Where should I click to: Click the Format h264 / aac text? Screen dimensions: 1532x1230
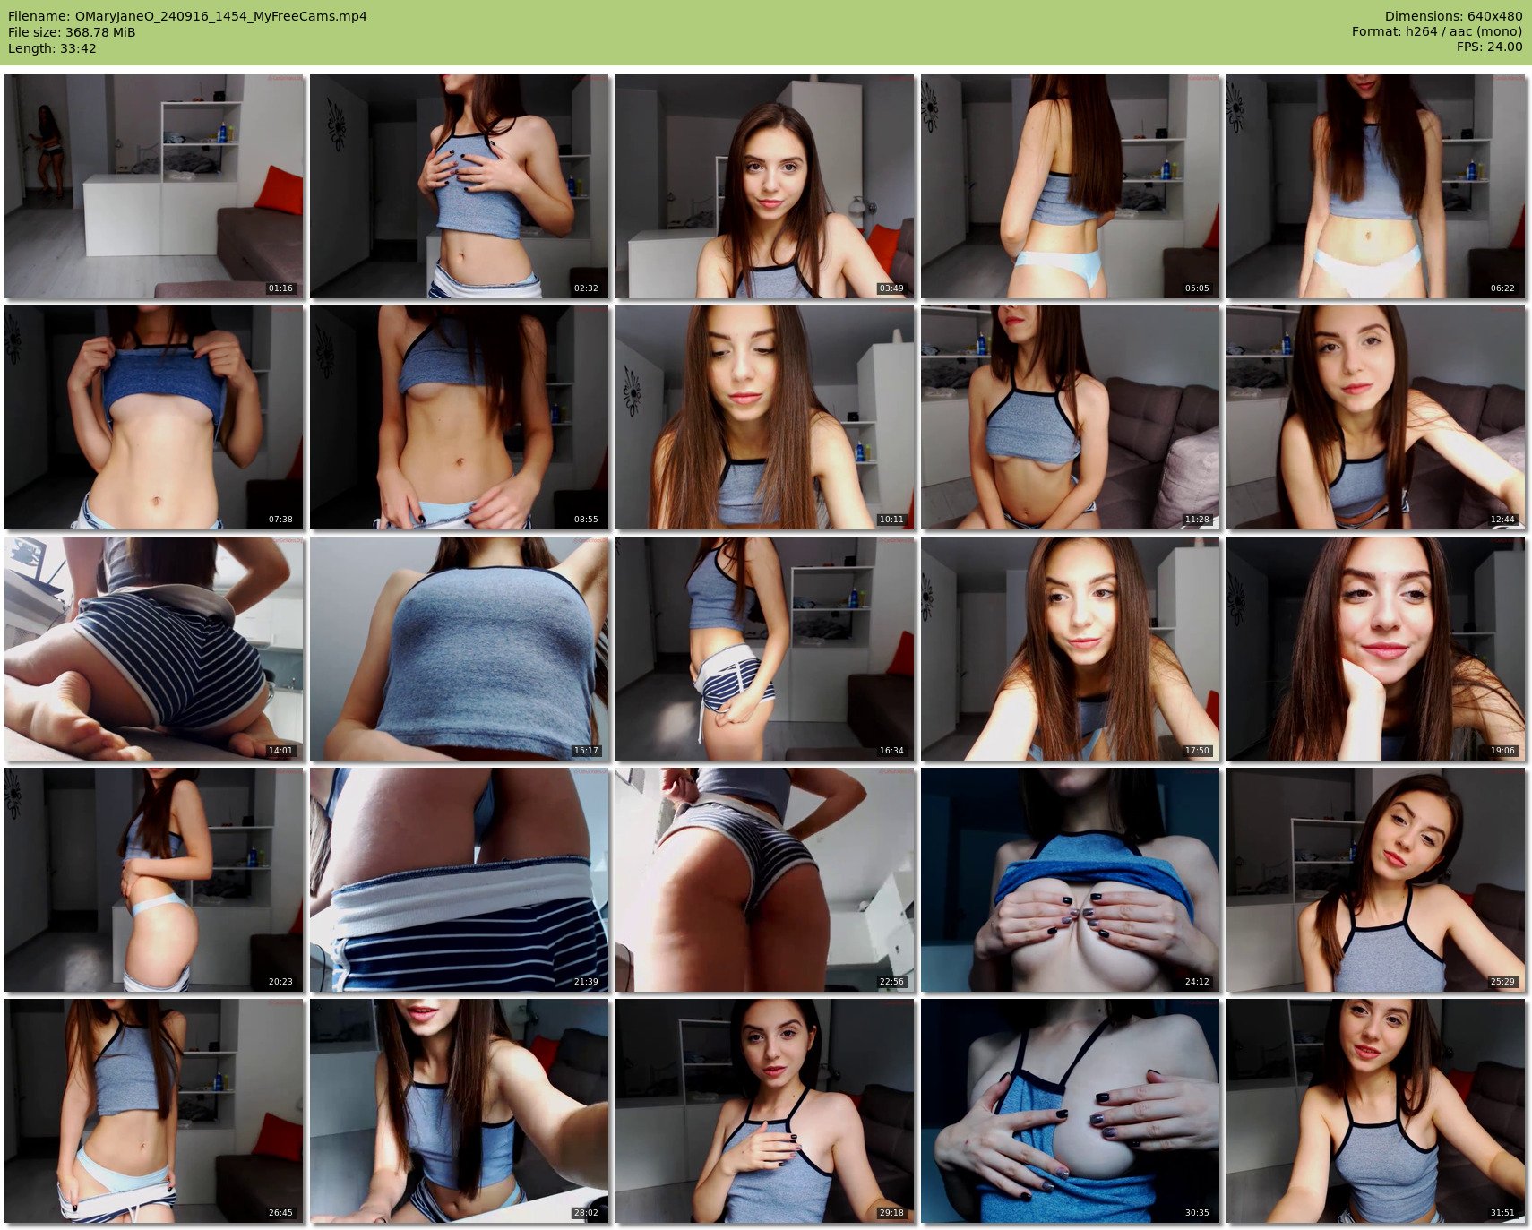pos(1436,31)
